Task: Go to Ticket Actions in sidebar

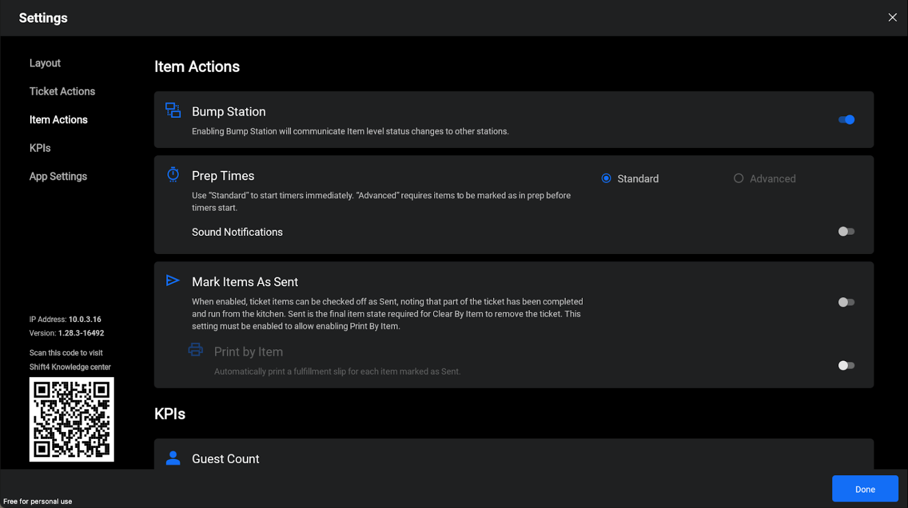Action: [x=62, y=91]
